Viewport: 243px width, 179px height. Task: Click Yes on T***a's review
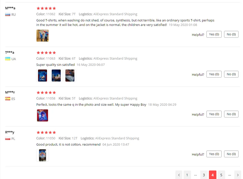(214, 74)
